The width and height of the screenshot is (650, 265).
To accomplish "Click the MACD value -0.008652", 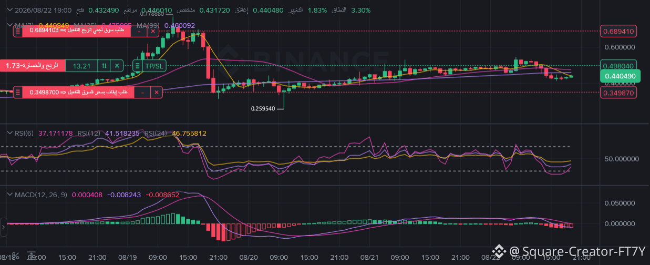I will click(162, 195).
